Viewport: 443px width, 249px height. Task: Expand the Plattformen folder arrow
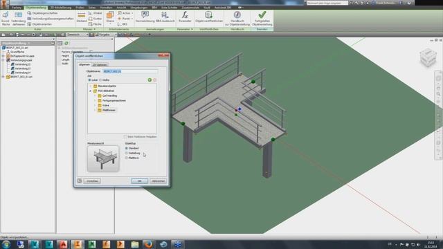click(96, 110)
